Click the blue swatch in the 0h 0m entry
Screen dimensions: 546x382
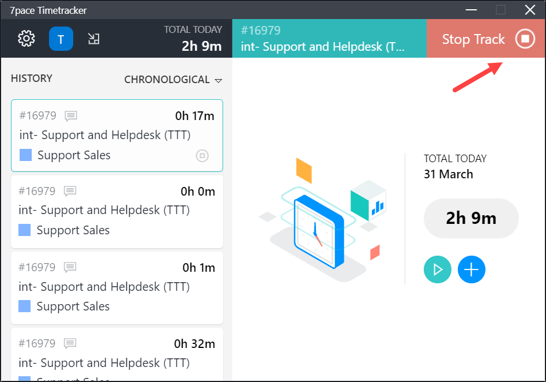point(24,230)
